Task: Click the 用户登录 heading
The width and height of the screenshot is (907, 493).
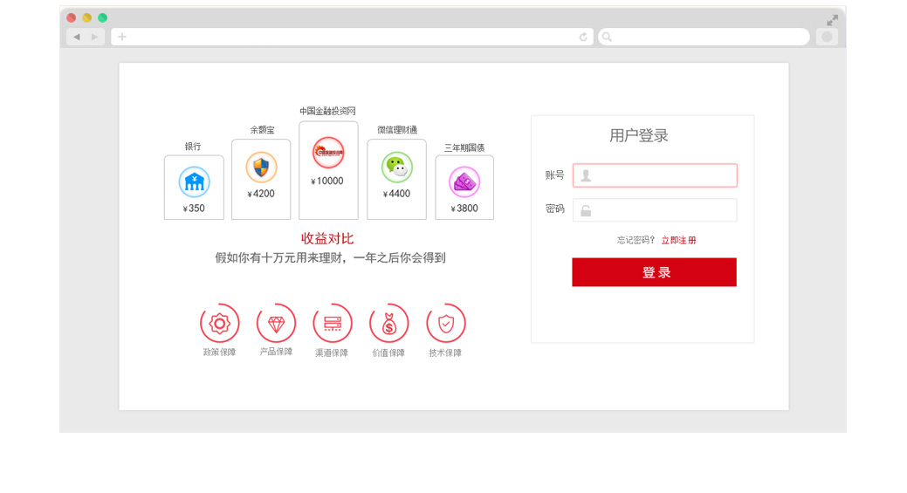Action: (x=639, y=136)
